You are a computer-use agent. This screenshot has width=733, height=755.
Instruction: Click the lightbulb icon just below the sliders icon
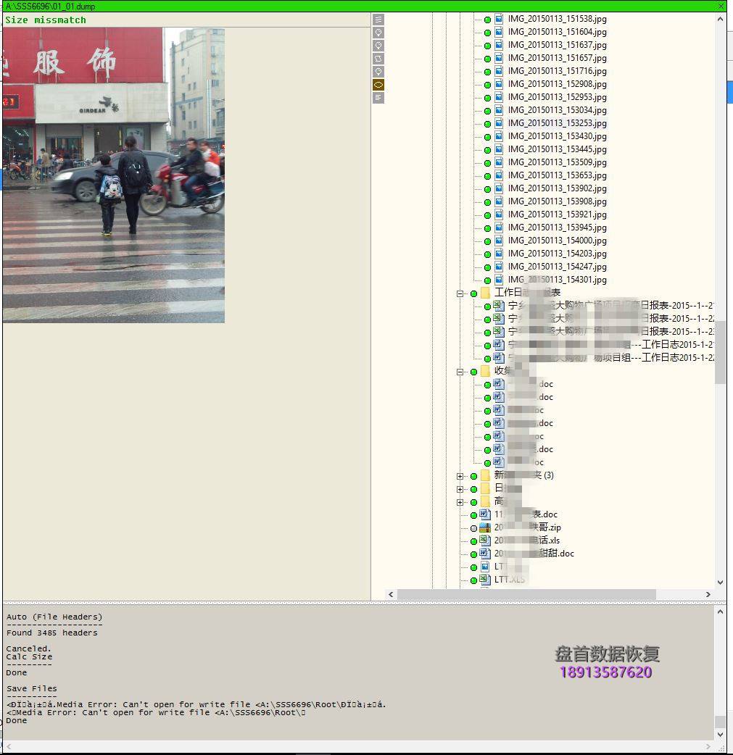[x=378, y=33]
